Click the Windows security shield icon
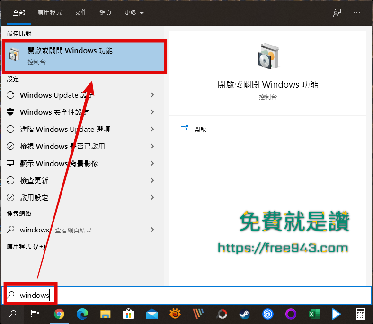 (10, 112)
